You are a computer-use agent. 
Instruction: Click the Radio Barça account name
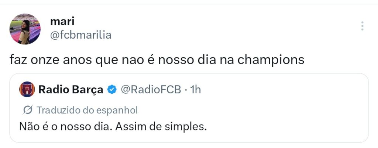[71, 90]
